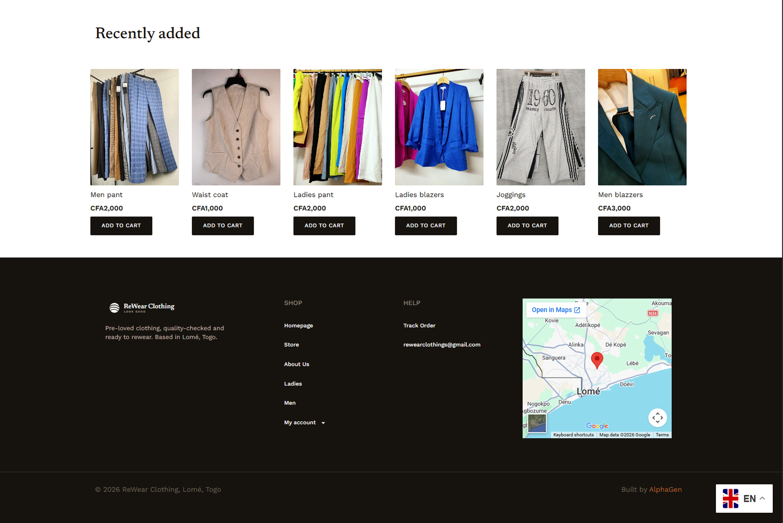Screen dimensions: 783x523
Task: Add Joggings to cart
Action: click(527, 226)
